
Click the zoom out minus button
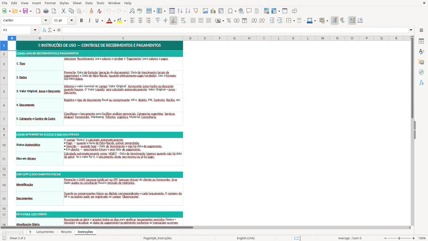(x=386, y=238)
